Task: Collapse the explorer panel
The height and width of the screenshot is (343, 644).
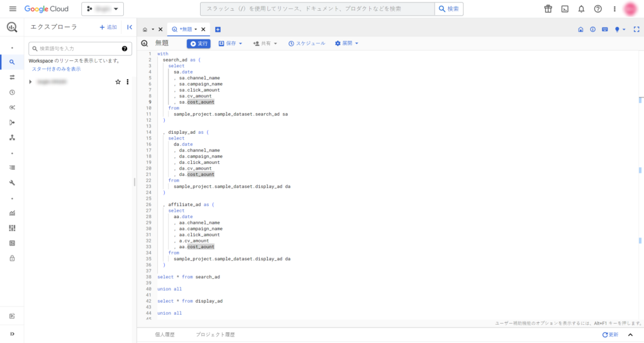Action: [130, 28]
